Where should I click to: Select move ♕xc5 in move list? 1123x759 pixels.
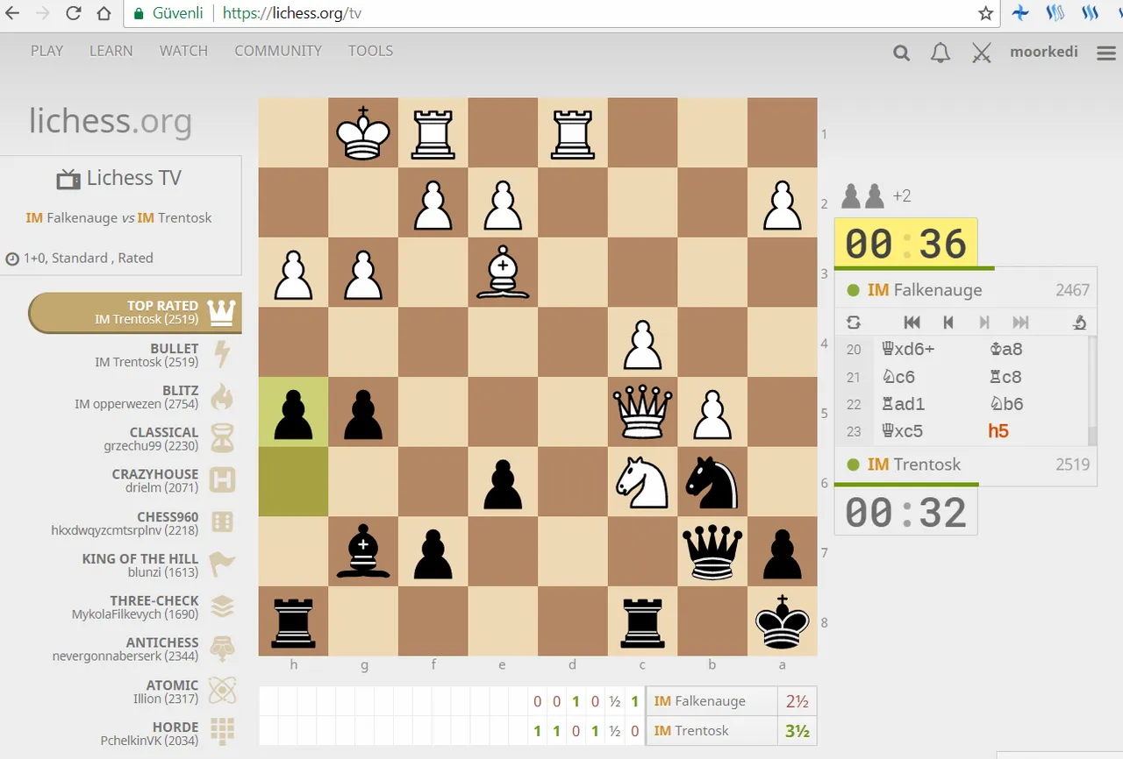click(927, 431)
